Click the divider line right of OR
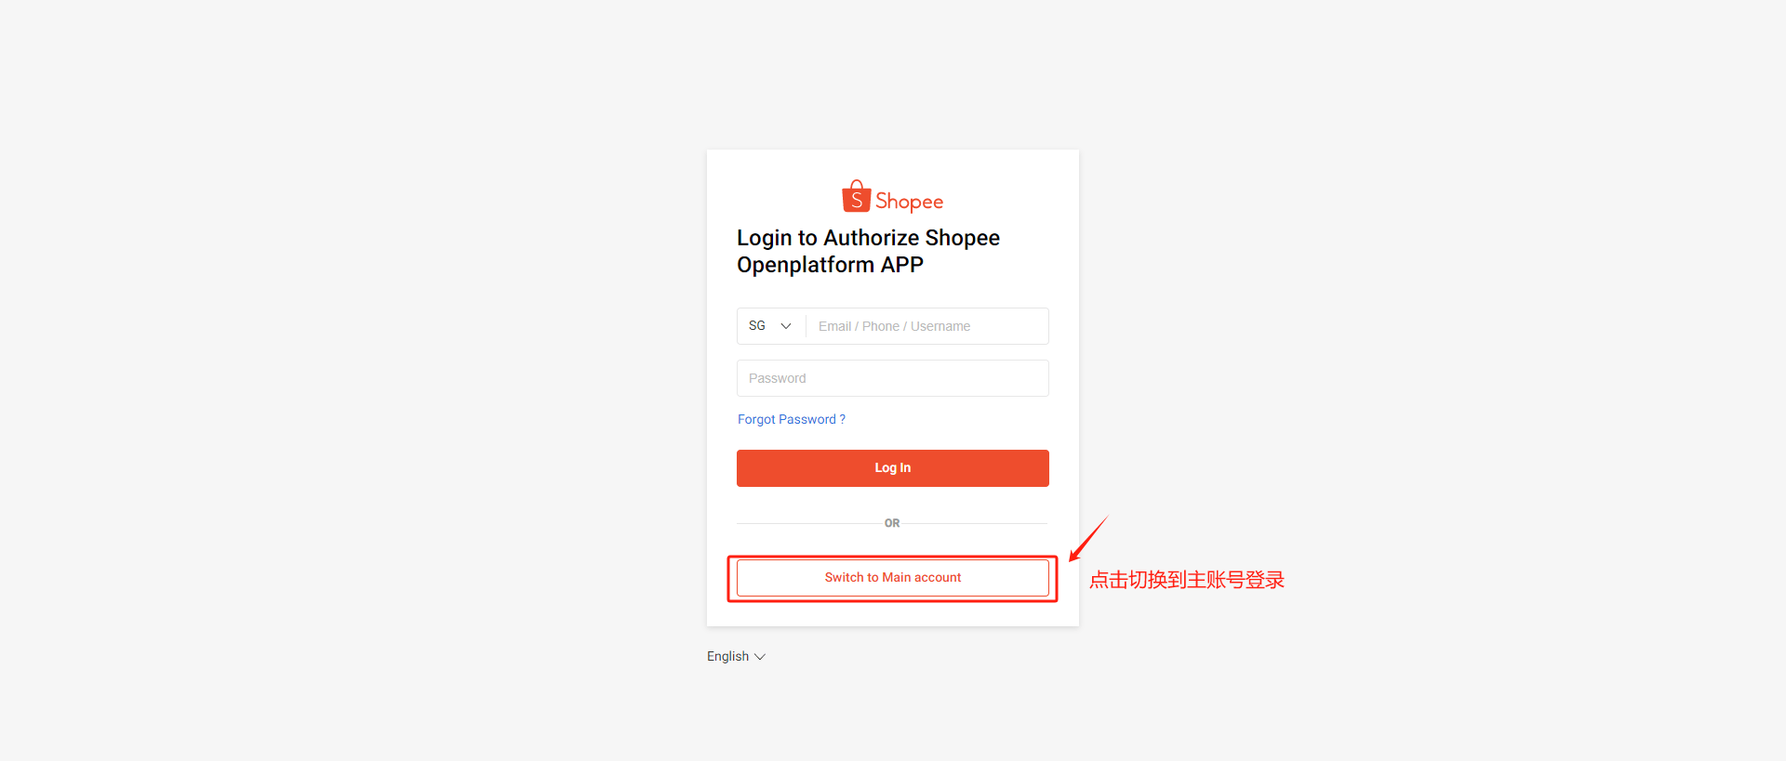This screenshot has height=761, width=1786. [x=977, y=523]
